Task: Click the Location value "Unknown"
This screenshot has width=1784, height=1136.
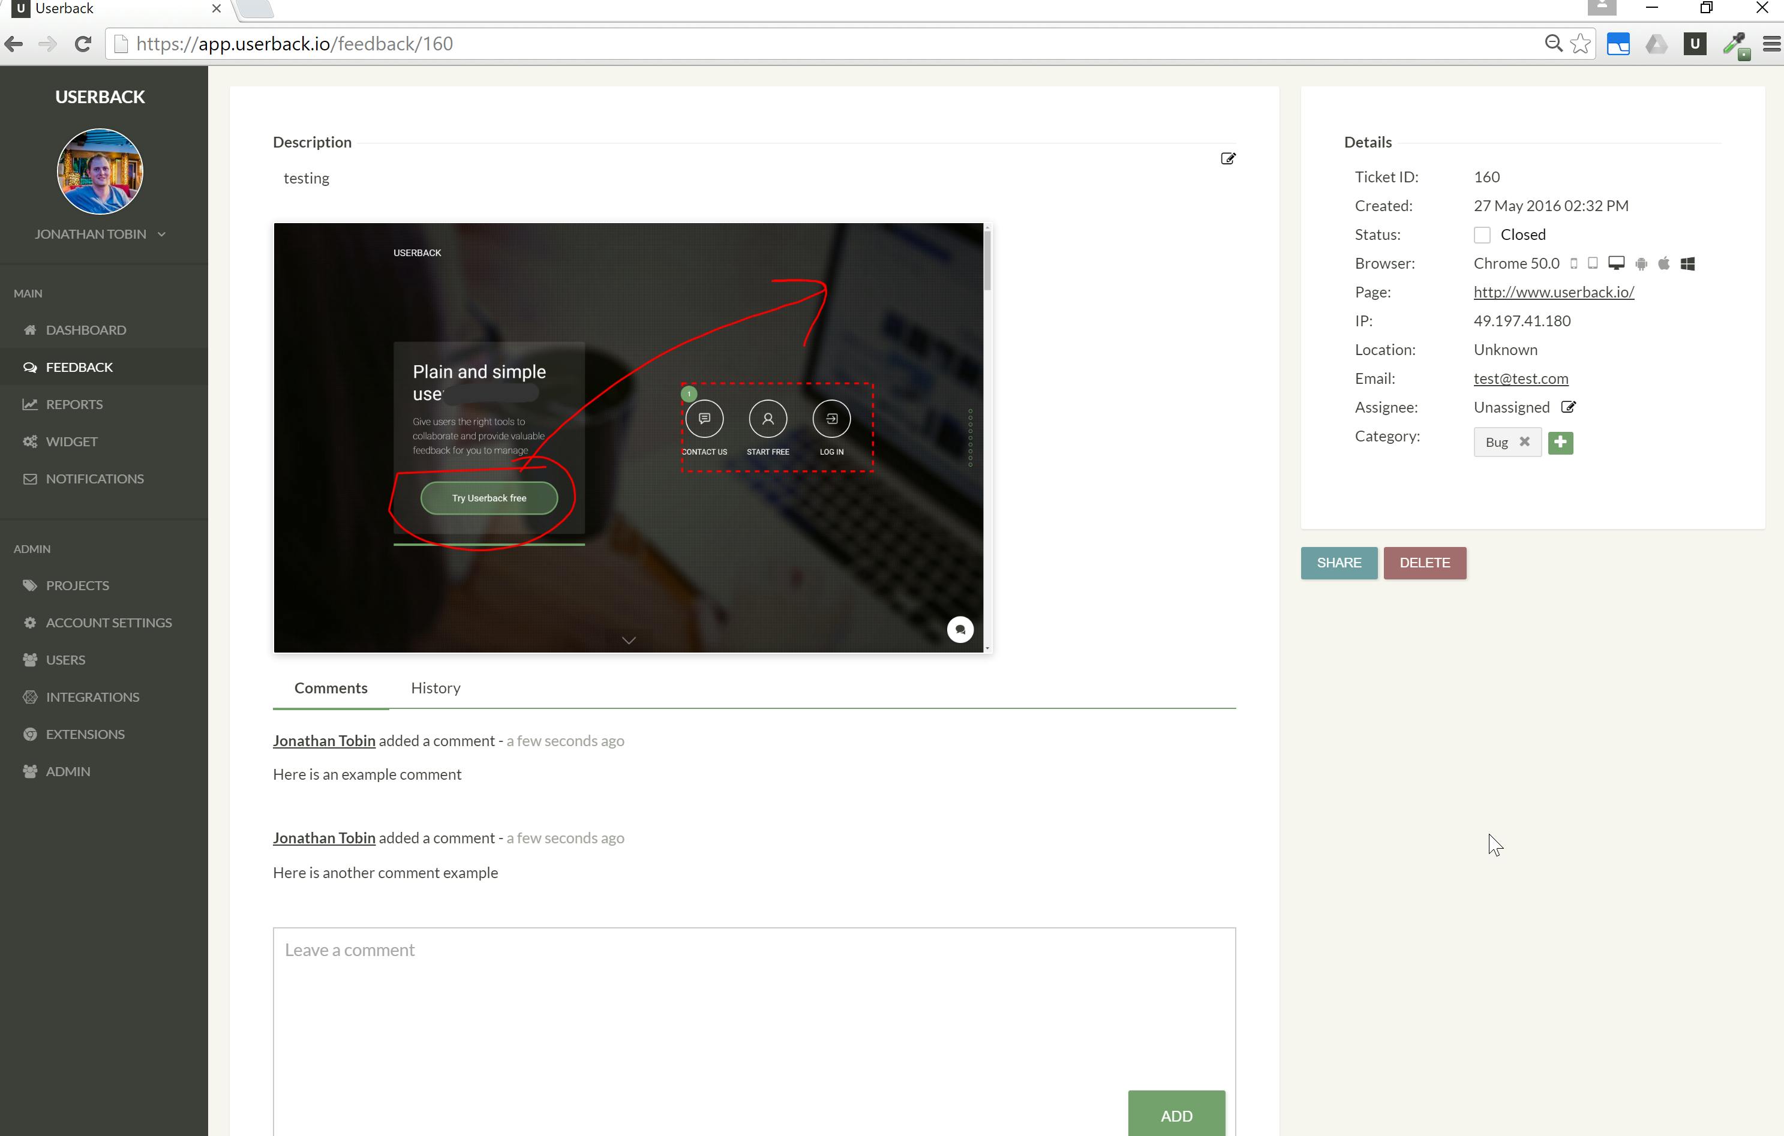Action: (1504, 350)
